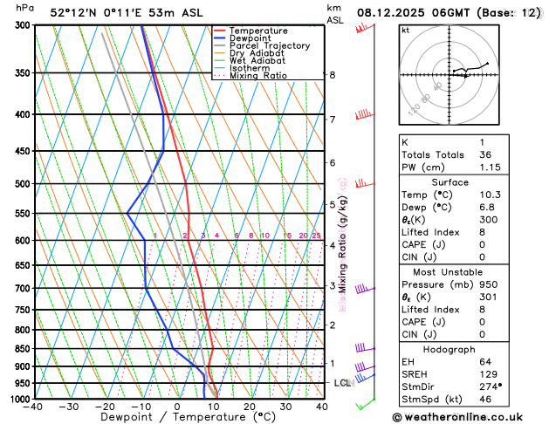Click the purple wind barb at 700 hPa
The image size is (549, 424).
[365, 289]
